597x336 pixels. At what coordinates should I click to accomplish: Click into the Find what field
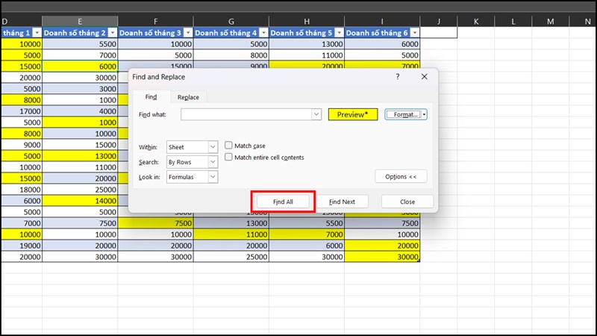pyautogui.click(x=246, y=114)
